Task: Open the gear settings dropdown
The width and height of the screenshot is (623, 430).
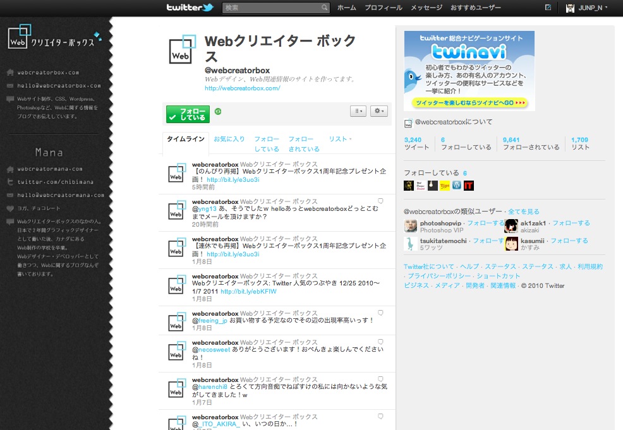Action: [x=379, y=111]
